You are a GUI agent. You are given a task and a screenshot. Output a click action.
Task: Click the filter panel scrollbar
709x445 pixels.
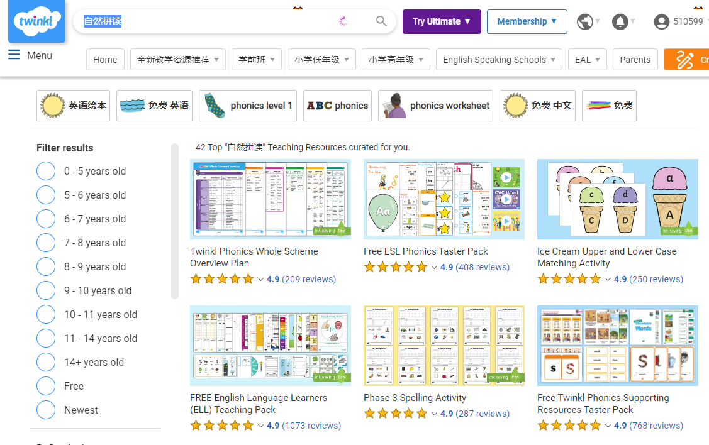coord(175,221)
